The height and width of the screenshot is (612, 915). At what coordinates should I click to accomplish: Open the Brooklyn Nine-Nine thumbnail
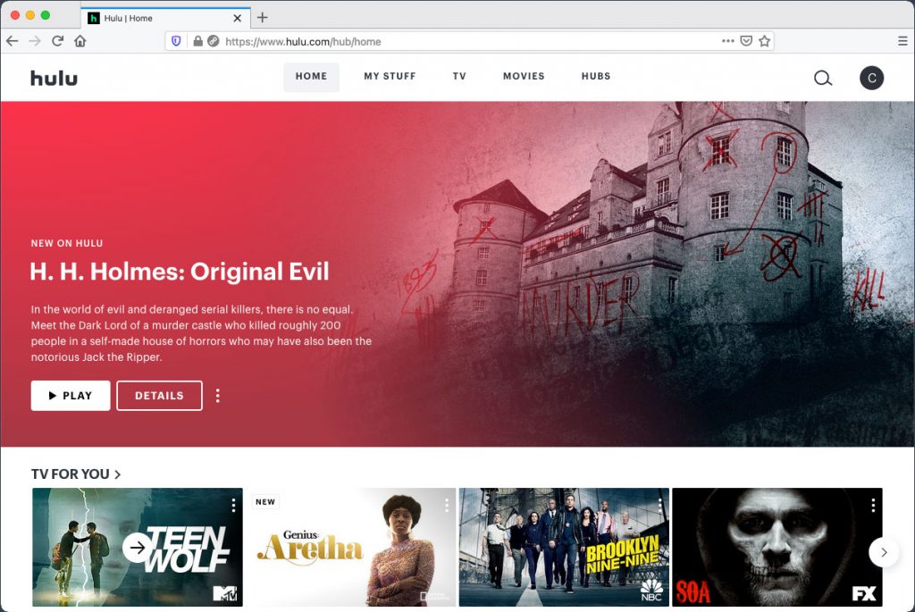pos(564,548)
